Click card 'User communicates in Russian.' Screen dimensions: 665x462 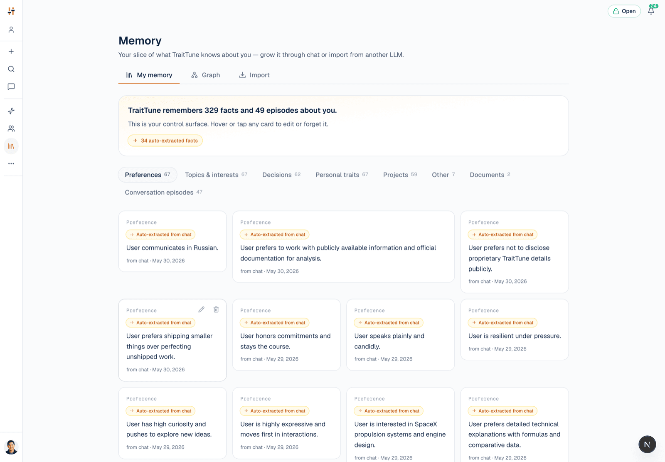[x=172, y=242]
